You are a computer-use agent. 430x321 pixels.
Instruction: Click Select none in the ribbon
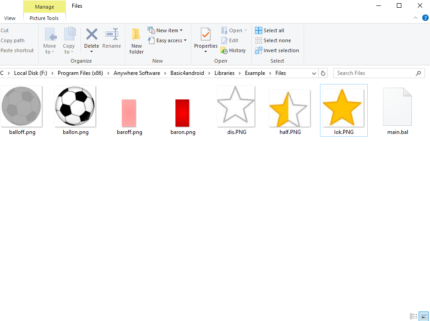click(x=273, y=40)
